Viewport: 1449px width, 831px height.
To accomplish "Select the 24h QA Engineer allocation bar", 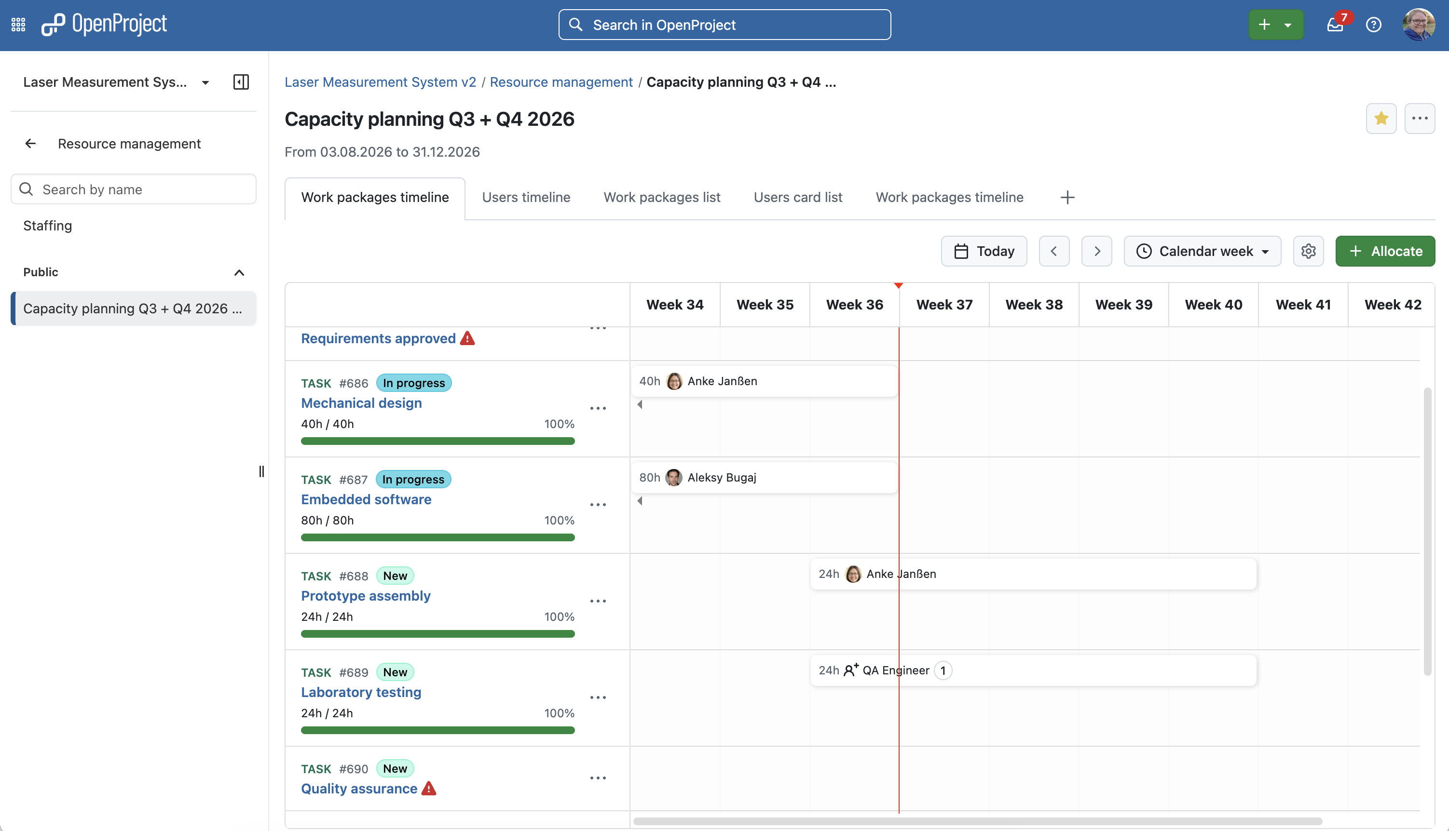I will tap(1033, 670).
